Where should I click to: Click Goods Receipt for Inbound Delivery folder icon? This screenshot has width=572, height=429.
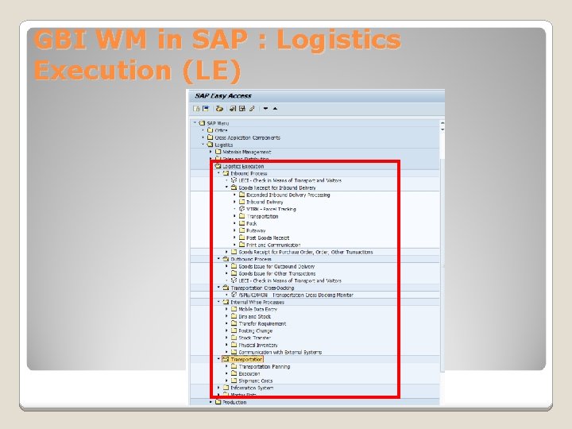(234, 187)
